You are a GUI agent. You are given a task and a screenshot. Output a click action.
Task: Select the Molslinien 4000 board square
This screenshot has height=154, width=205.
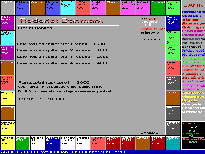(x=98, y=143)
